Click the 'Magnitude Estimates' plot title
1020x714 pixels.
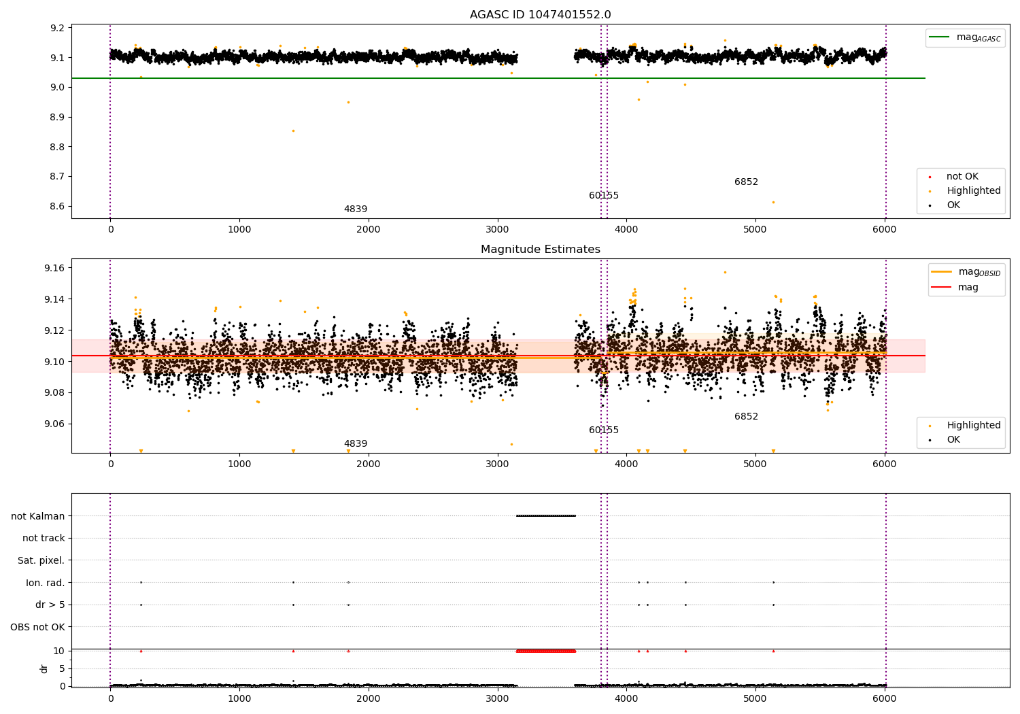tap(540, 250)
